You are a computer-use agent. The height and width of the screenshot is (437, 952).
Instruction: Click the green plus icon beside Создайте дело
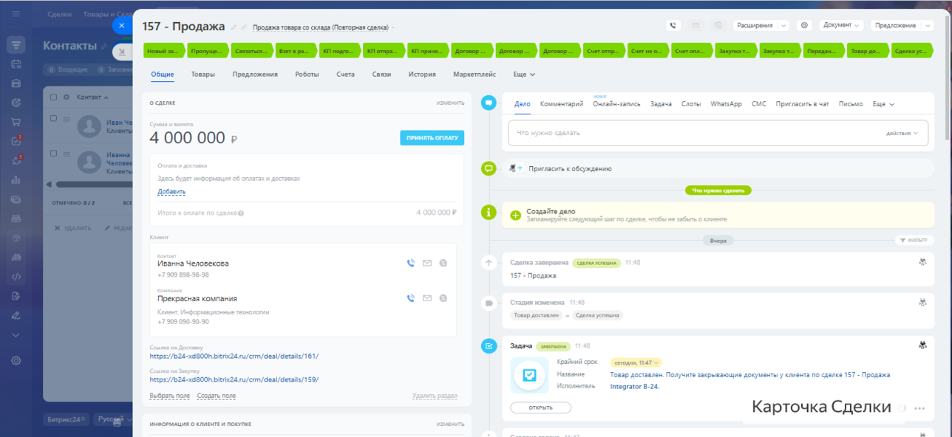point(515,215)
